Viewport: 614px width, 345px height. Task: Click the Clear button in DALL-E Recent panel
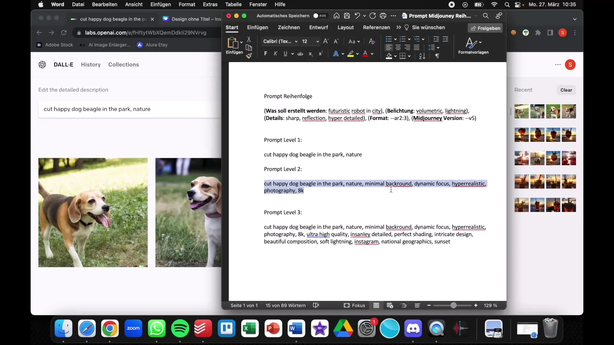tap(566, 90)
